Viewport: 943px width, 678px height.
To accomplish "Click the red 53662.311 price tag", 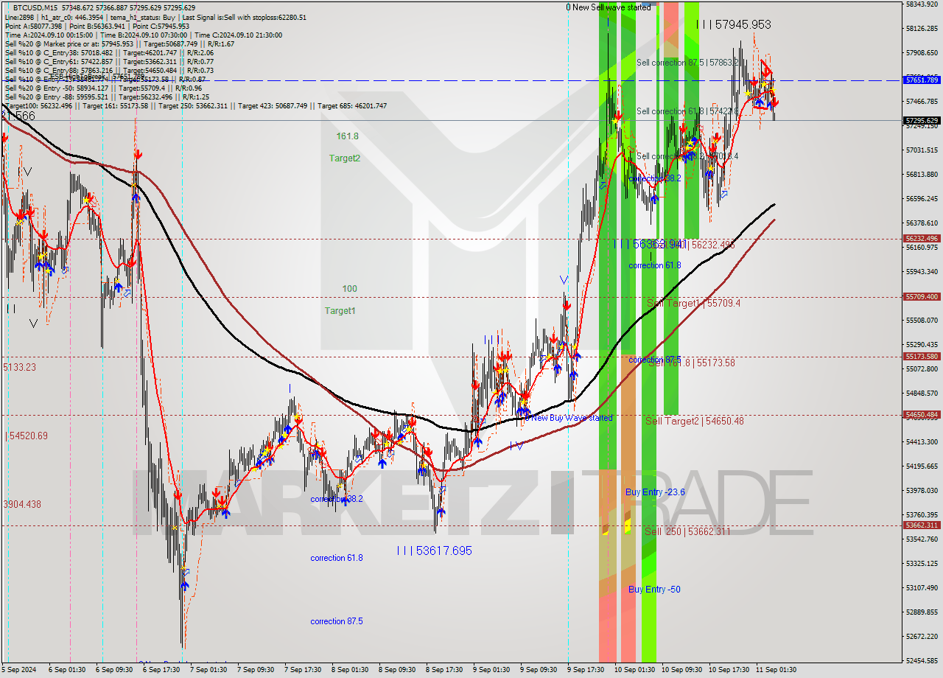I will pyautogui.click(x=922, y=525).
